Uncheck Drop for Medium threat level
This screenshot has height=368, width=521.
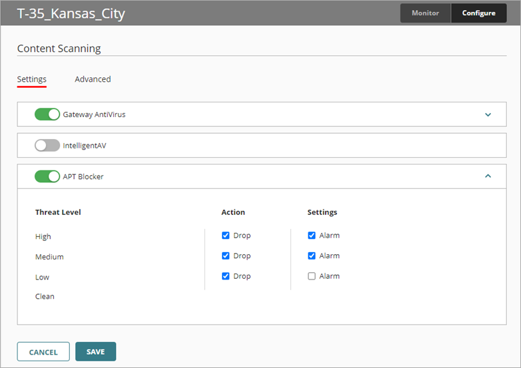226,256
